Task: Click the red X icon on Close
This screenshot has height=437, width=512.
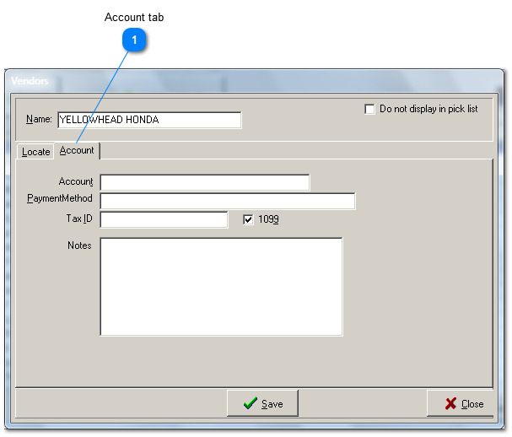Action: [450, 404]
